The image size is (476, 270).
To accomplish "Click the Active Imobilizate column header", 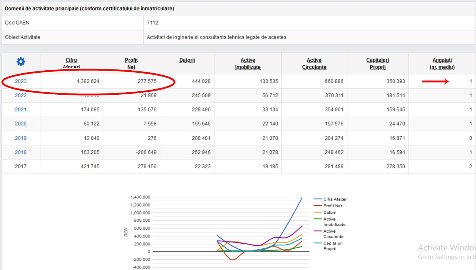I will click(248, 63).
